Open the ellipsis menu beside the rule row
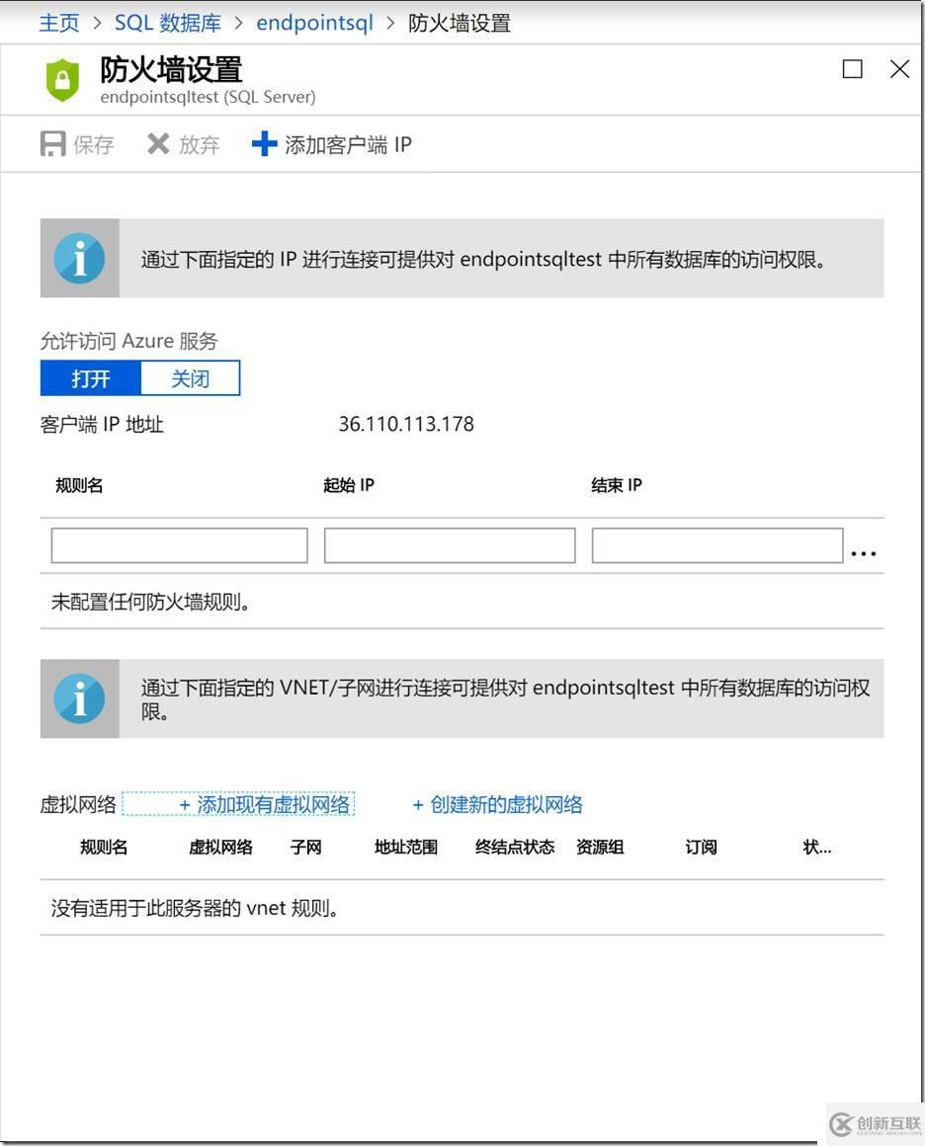Image resolution: width=925 pixels, height=1146 pixels. [864, 553]
